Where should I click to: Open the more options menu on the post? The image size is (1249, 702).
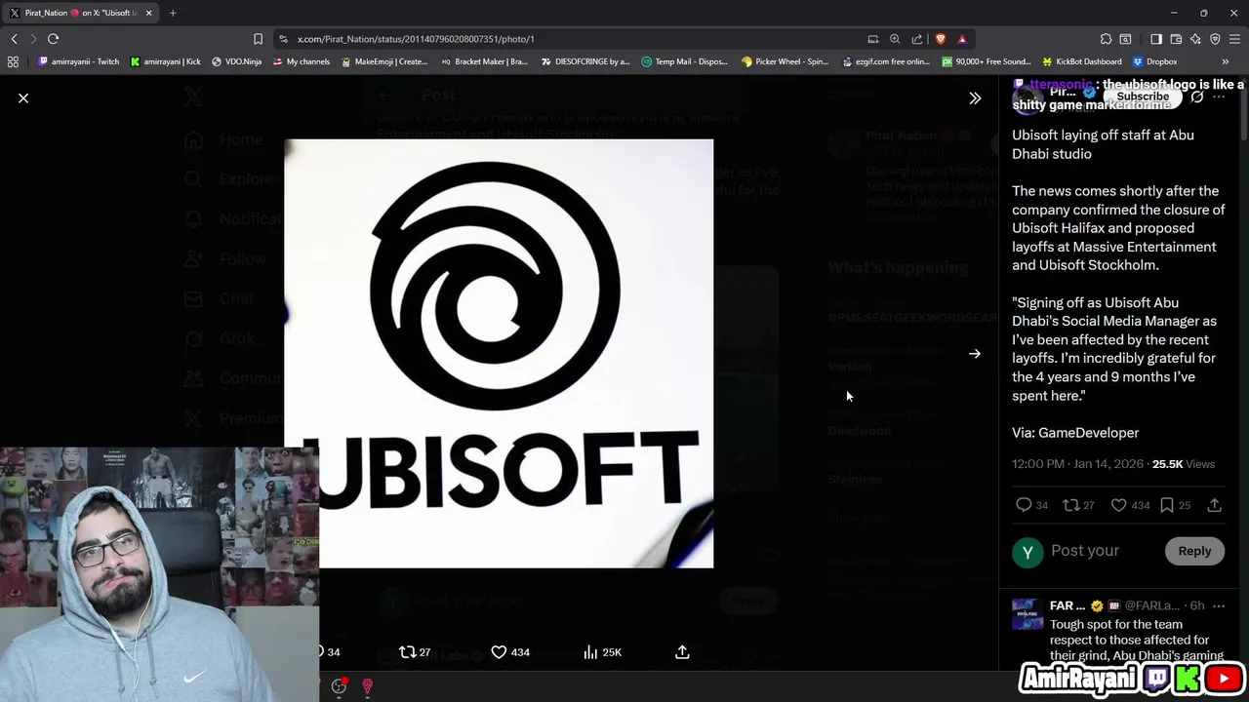(1219, 97)
